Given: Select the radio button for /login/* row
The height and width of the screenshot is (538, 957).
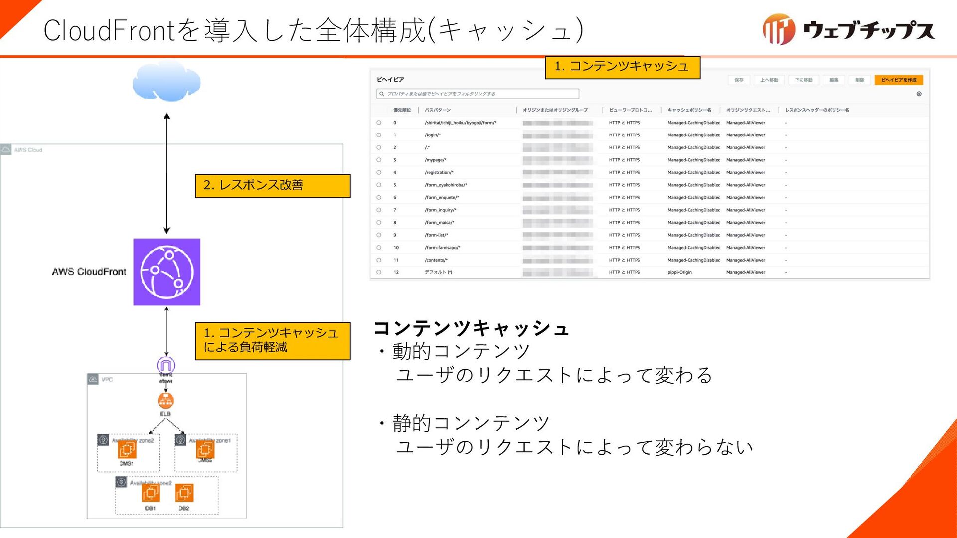Looking at the screenshot, I should tap(379, 135).
